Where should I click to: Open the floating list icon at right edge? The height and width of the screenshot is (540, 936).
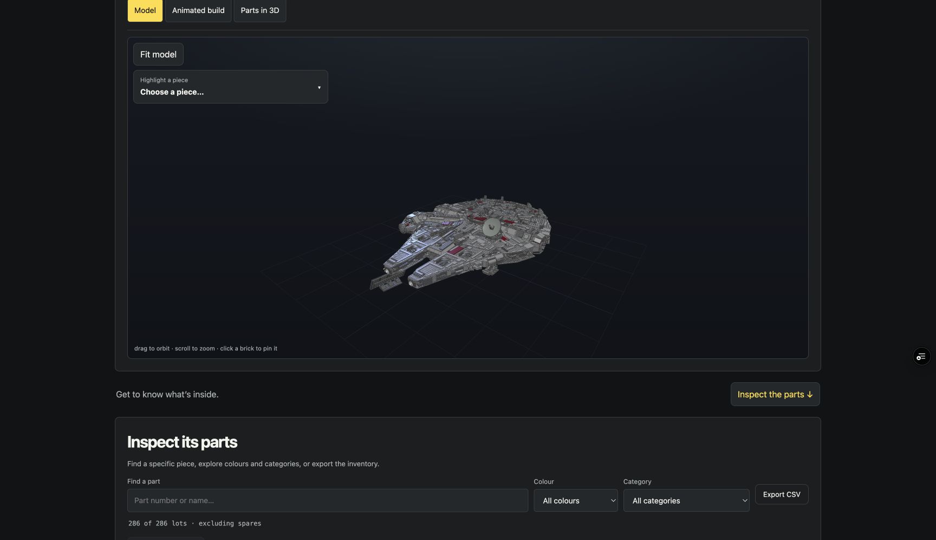[921, 356]
